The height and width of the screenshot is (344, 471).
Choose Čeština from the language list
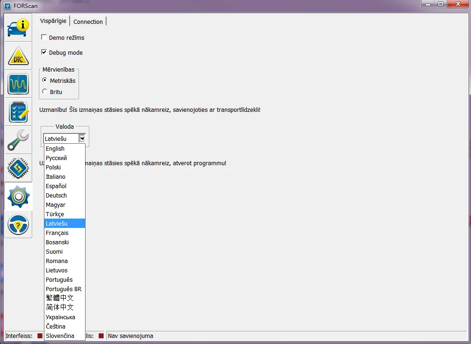(x=64, y=326)
